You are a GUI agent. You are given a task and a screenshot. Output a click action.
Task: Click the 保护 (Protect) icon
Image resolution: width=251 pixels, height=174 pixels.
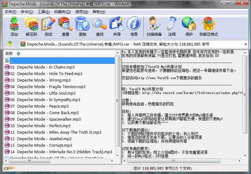point(189,24)
